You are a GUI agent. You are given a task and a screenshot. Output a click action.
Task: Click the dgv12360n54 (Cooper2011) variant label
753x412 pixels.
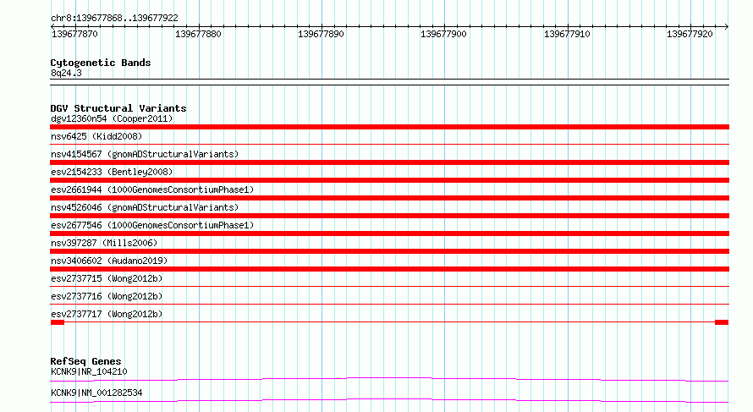[112, 118]
